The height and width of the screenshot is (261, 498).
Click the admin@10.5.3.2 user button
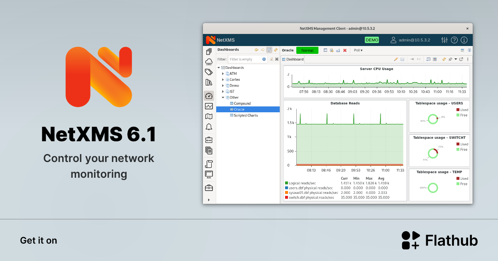pyautogui.click(x=410, y=40)
